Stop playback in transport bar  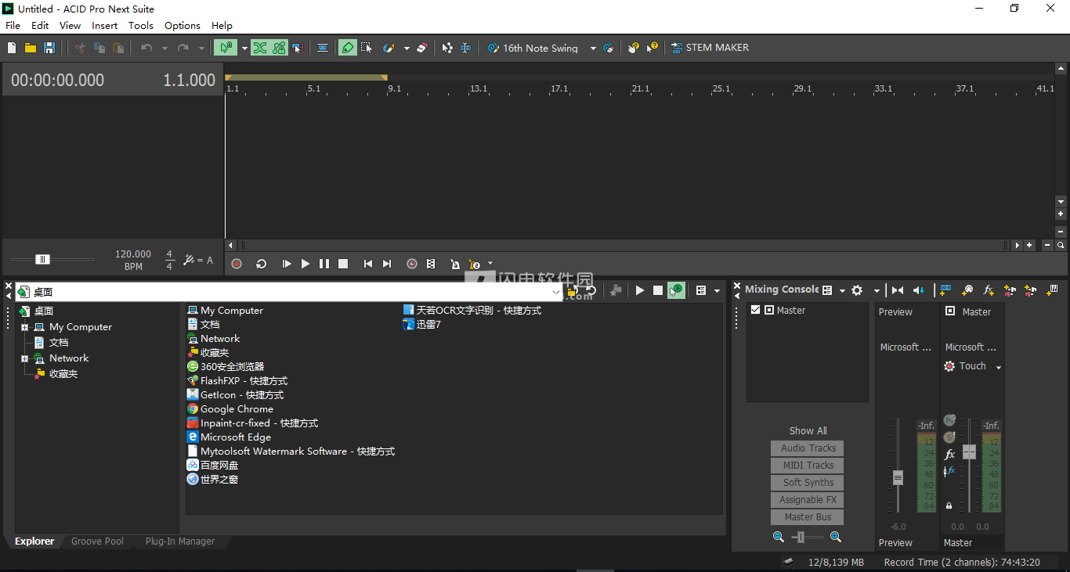click(x=343, y=264)
